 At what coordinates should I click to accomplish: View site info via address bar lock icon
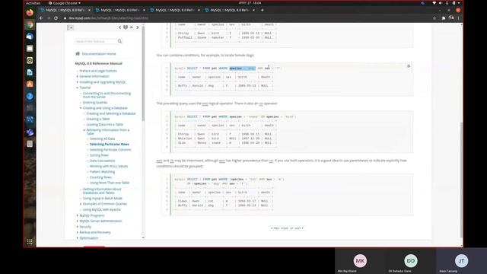65,18
